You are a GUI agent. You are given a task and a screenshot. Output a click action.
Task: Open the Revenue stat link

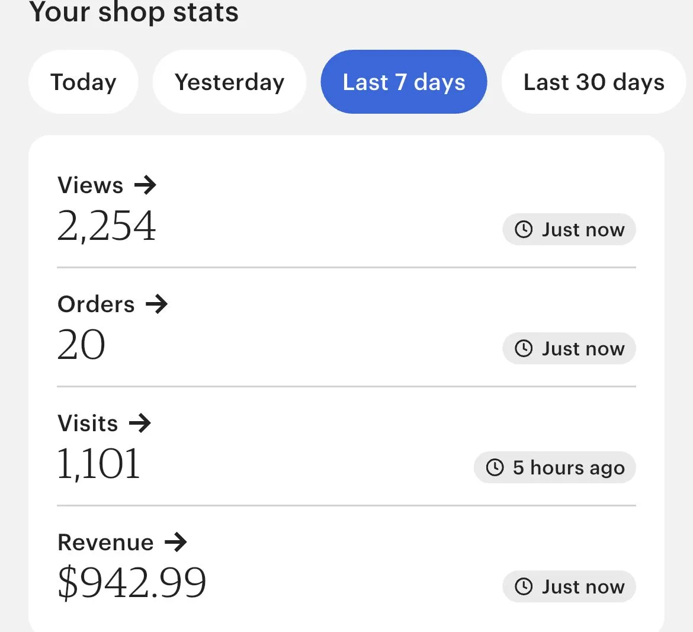pyautogui.click(x=106, y=543)
